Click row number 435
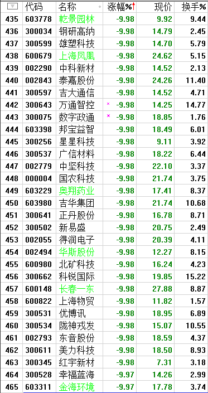The width and height of the screenshot is (208, 393). tap(12, 19)
